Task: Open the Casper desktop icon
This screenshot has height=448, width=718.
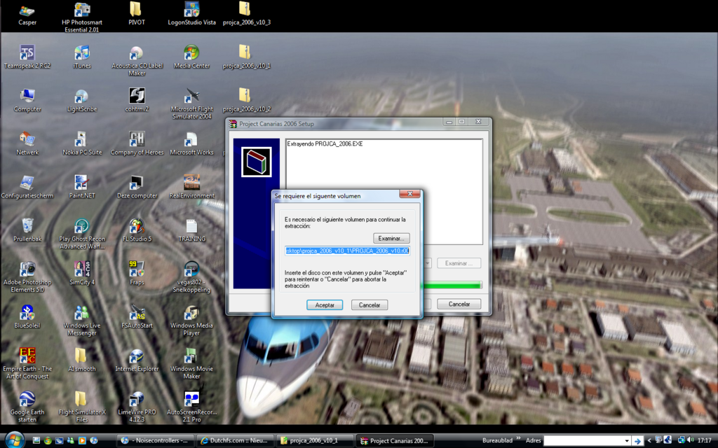Action: (x=27, y=14)
